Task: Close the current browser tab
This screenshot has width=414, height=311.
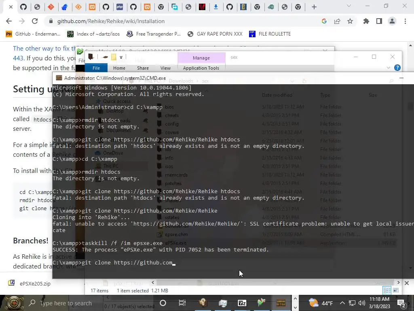Action: [11, 7]
